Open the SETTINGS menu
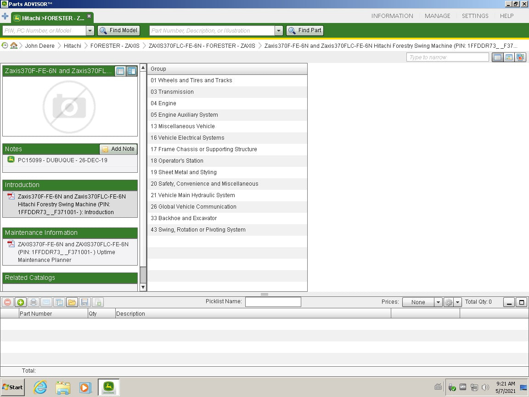This screenshot has width=529, height=397. (475, 16)
